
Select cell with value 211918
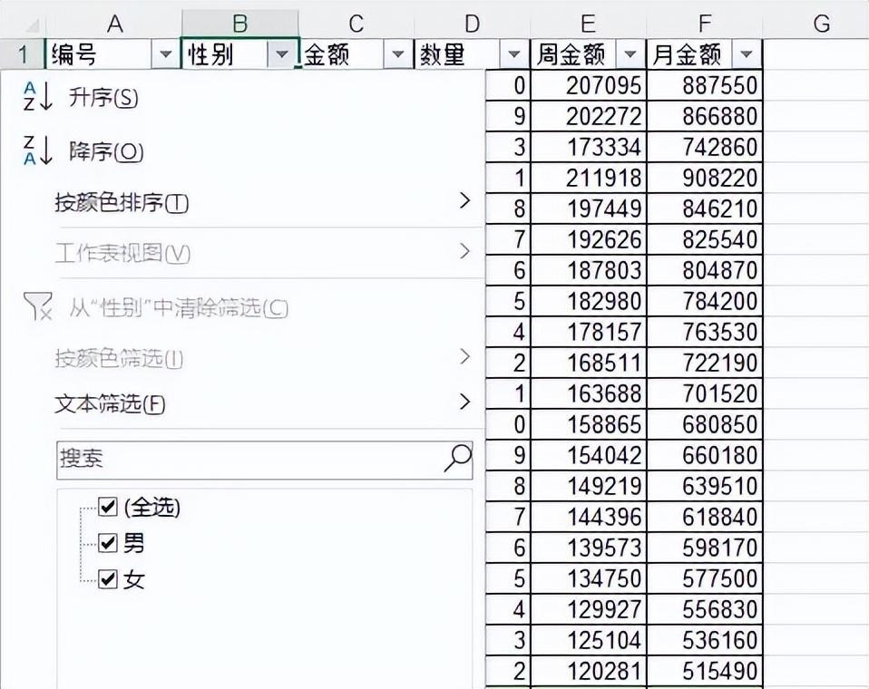589,178
